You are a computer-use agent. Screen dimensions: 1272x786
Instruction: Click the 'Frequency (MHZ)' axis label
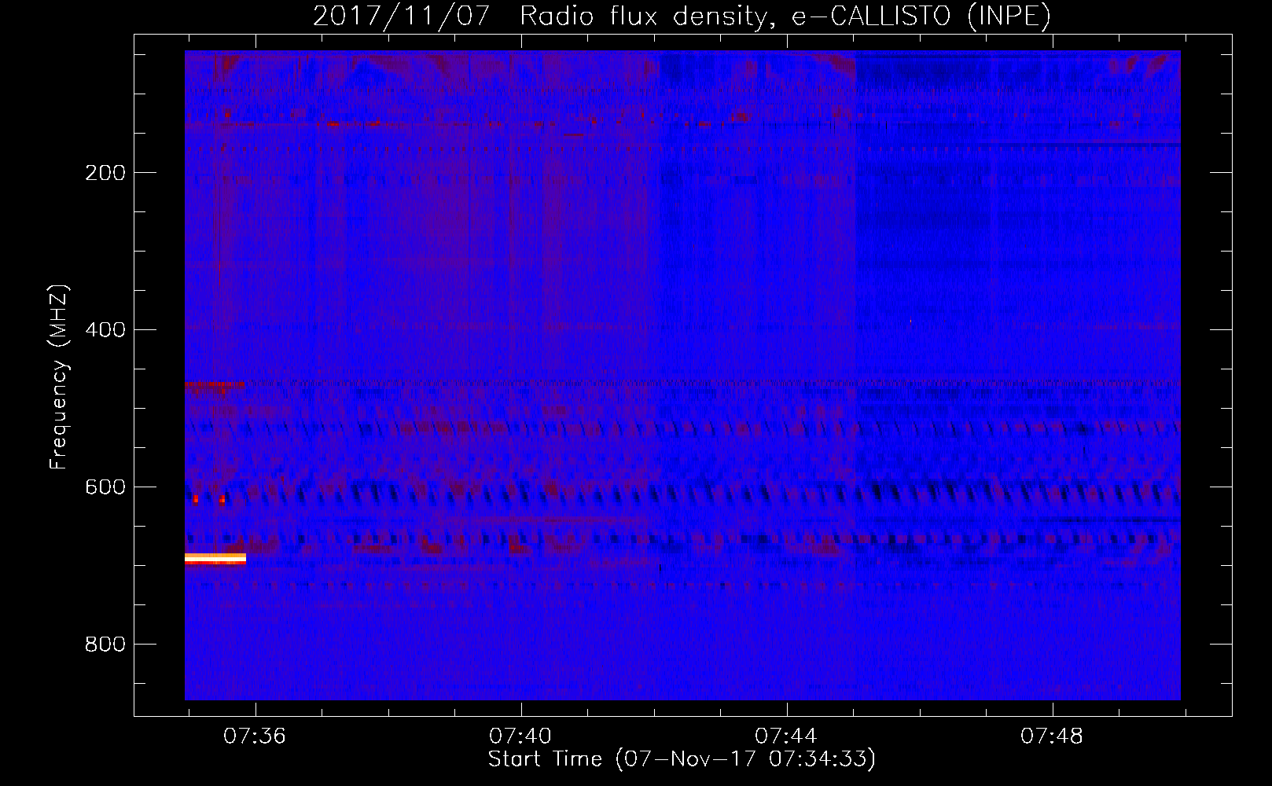click(x=59, y=377)
